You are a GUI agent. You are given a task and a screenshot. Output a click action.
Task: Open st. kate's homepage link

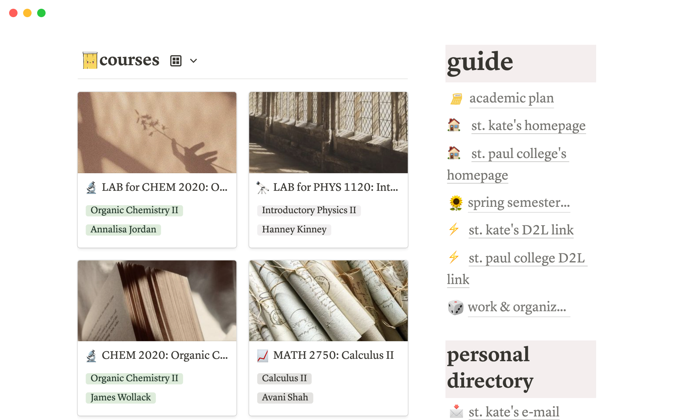[528, 126]
